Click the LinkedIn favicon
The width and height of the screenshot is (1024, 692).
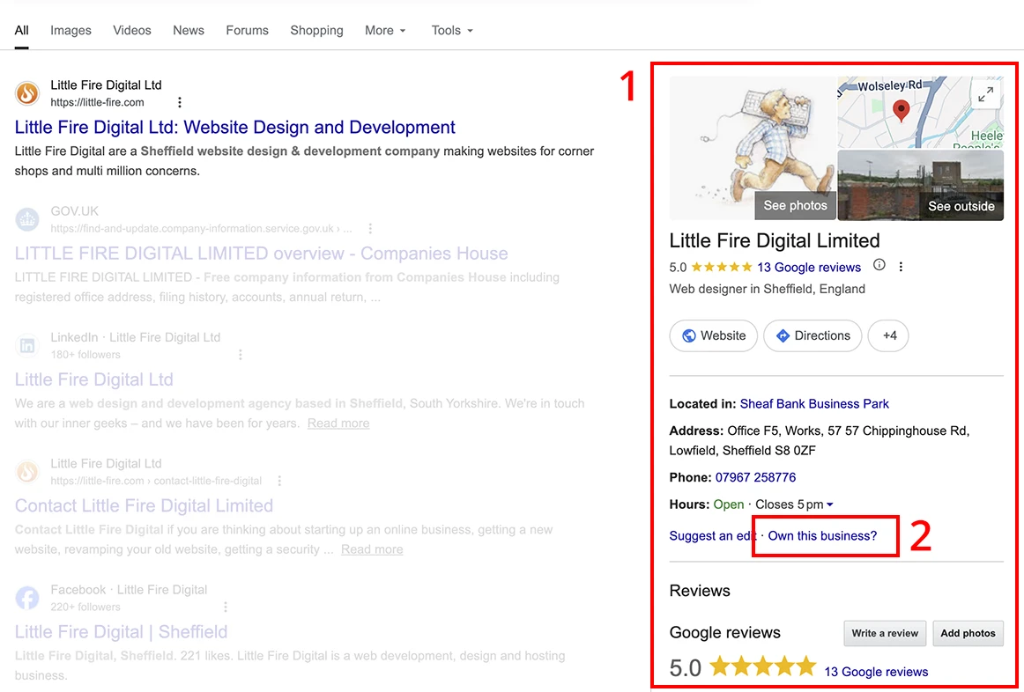coord(27,346)
